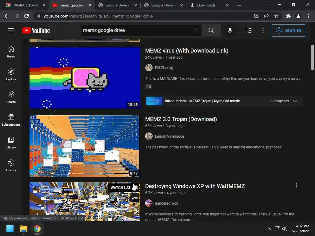Open Subscriptions in sidebar
Image resolution: width=315 pixels, height=236 pixels.
[11, 120]
